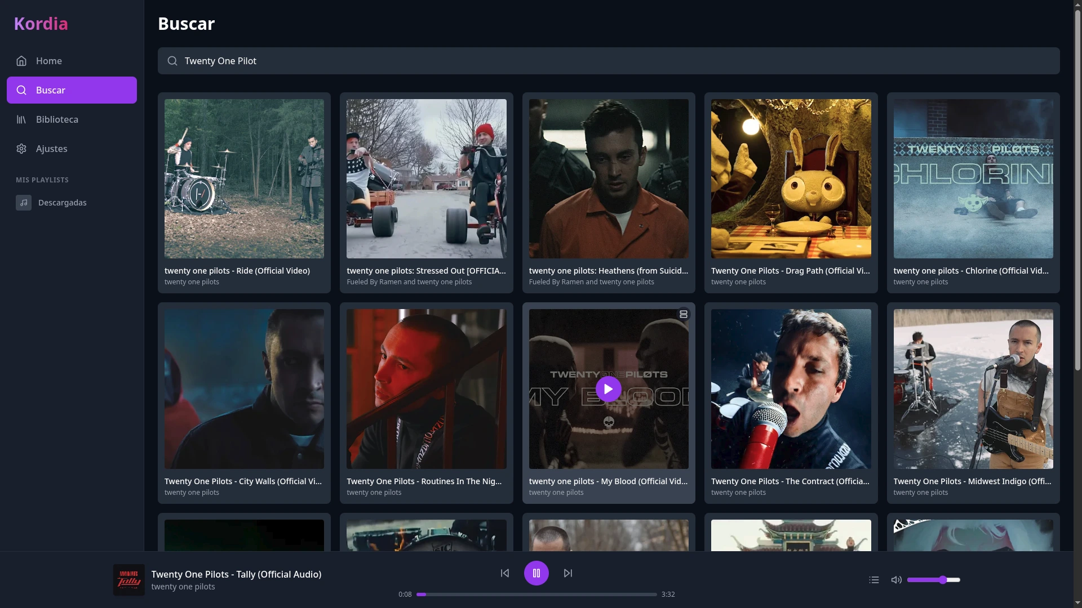The image size is (1082, 608).
Task: Click the Chlorine title text
Action: [971, 271]
